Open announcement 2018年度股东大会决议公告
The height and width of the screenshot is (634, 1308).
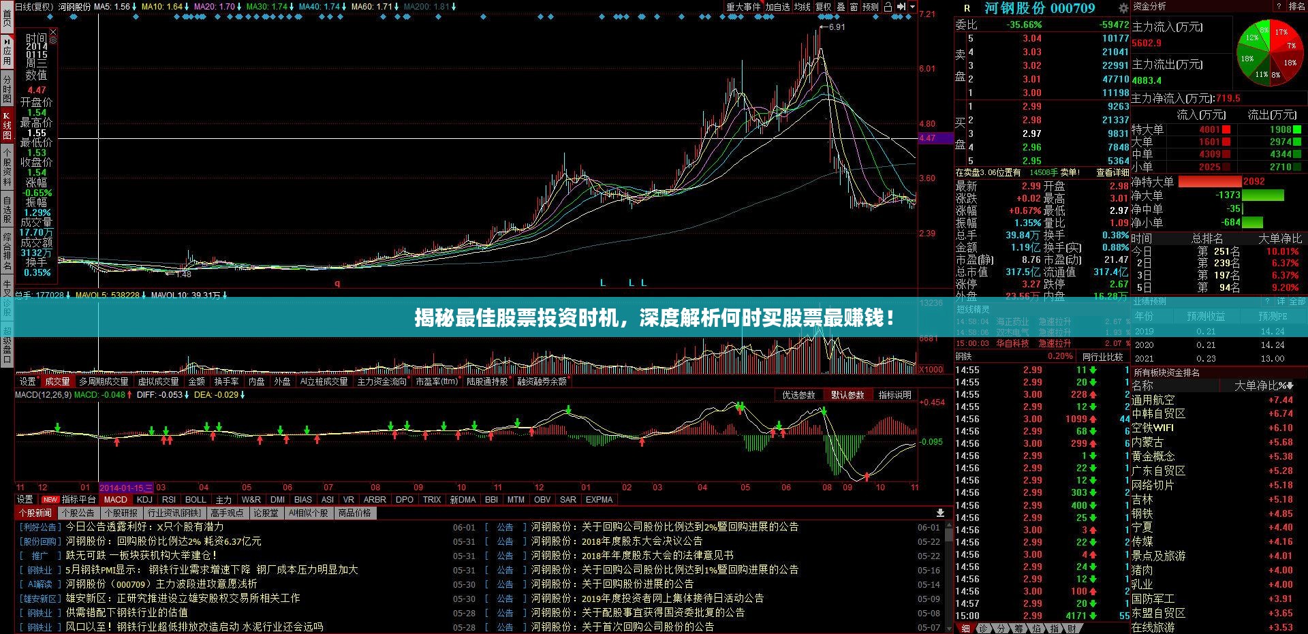[x=617, y=541]
